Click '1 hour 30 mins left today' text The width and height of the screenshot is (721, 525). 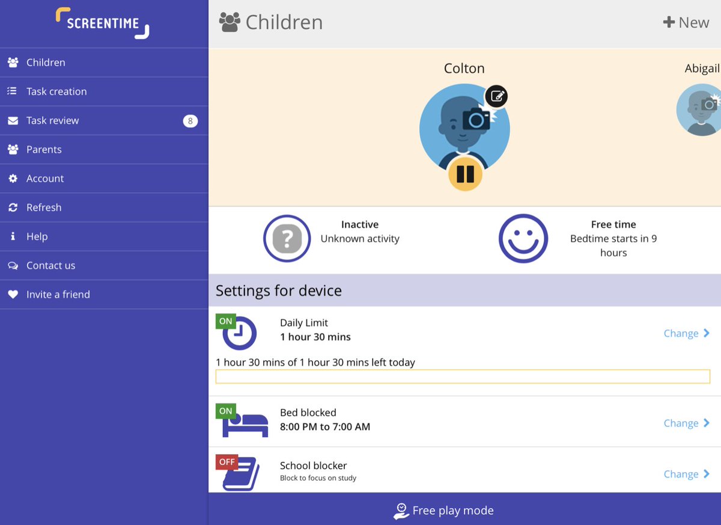click(315, 363)
